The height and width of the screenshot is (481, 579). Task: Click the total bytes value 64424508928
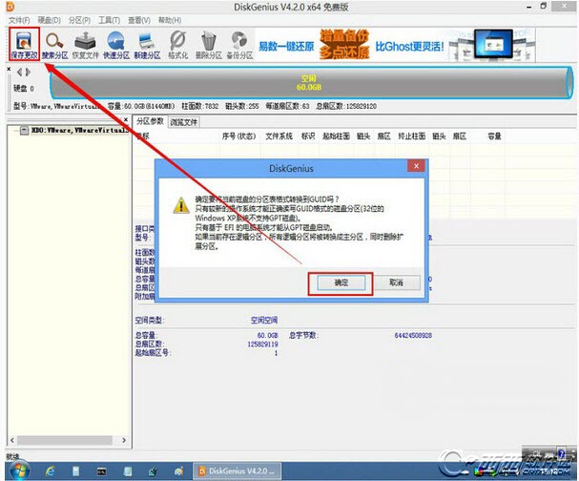[x=413, y=335]
